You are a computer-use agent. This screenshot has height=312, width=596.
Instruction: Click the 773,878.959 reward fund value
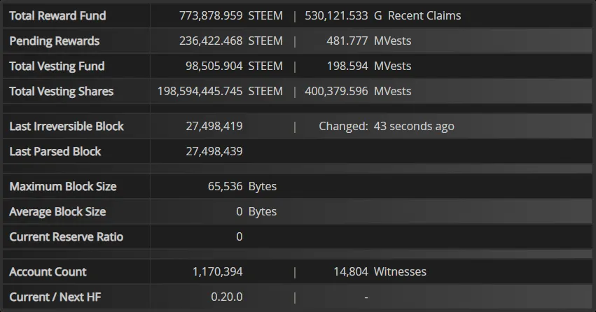click(x=211, y=15)
